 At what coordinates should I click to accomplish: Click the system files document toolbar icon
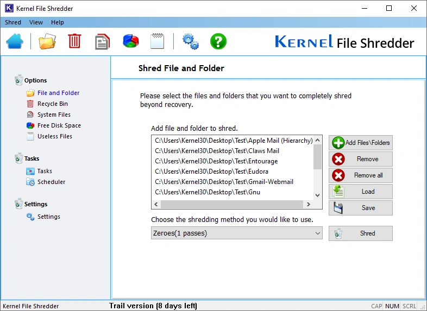[x=102, y=41]
